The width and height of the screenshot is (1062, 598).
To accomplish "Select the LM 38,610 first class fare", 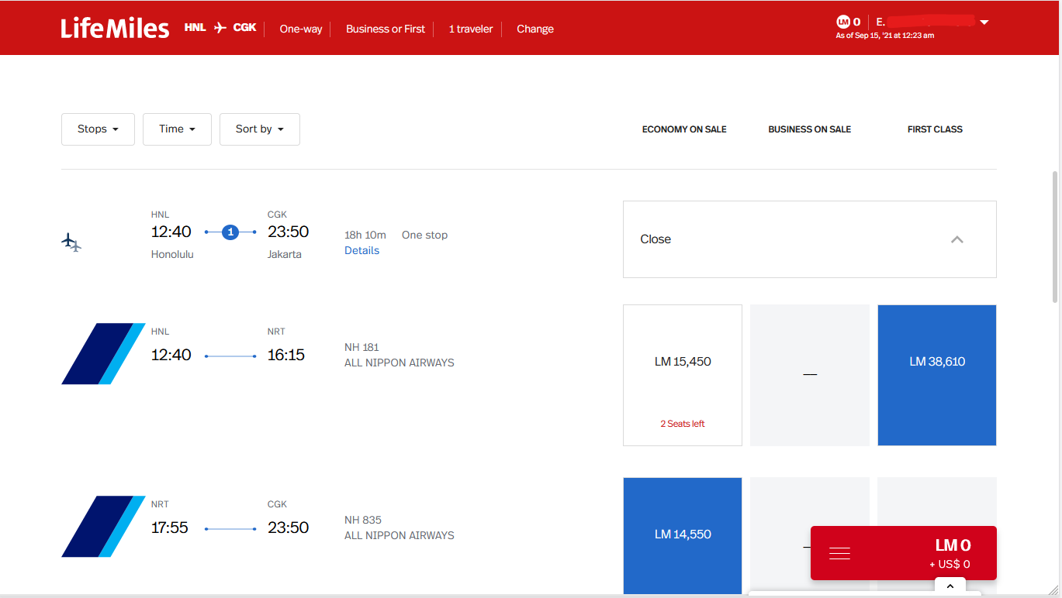I will (937, 375).
